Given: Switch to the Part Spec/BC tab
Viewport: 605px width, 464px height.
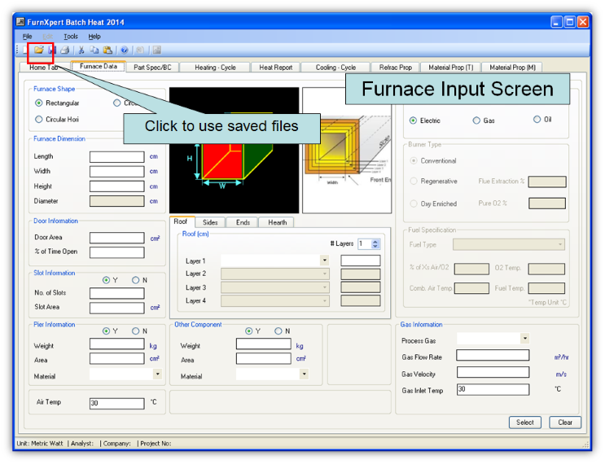Looking at the screenshot, I should 152,68.
